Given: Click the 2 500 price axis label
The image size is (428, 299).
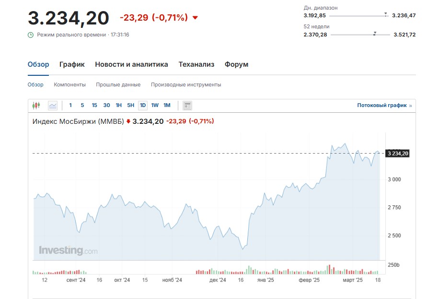Looking at the screenshot, I should (394, 236).
